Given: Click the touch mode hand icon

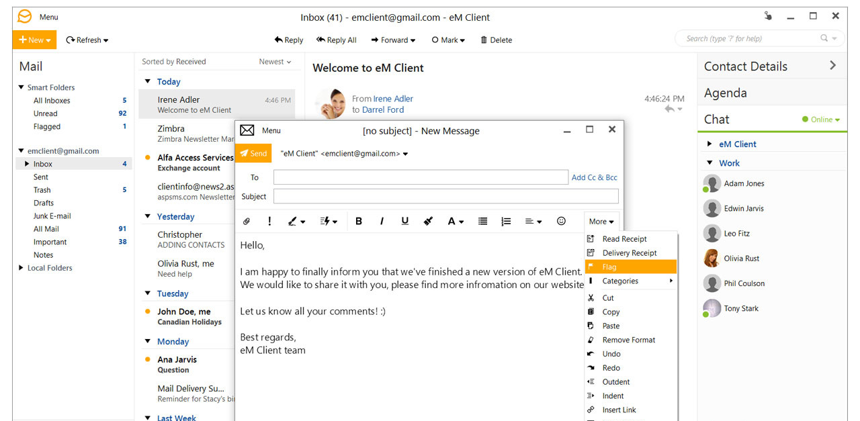Looking at the screenshot, I should [768, 16].
